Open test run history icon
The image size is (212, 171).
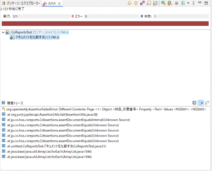click(183, 3)
